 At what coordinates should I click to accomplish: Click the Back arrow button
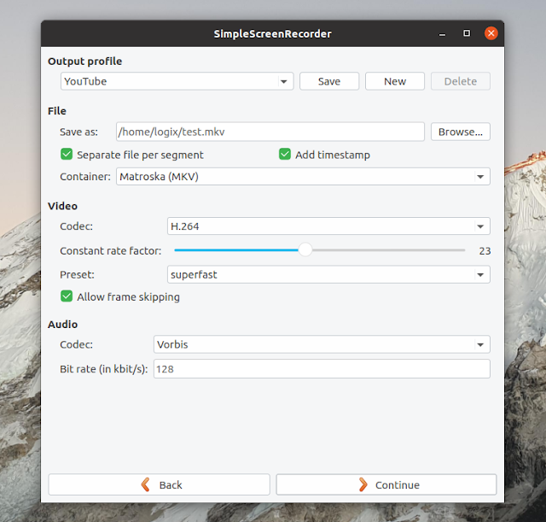159,484
